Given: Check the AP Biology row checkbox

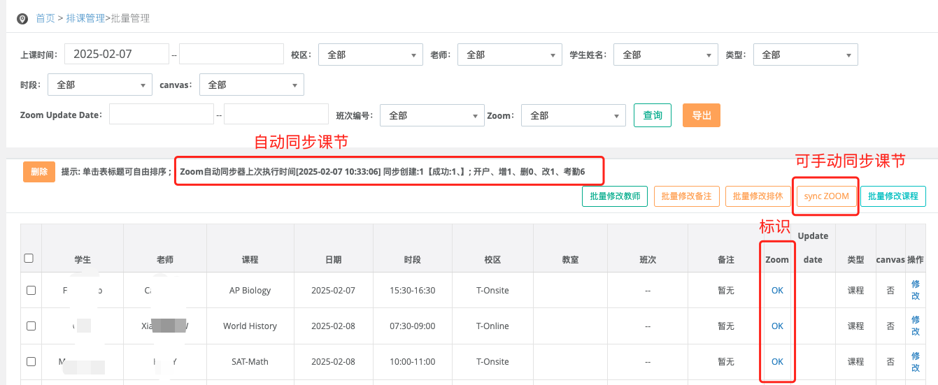Looking at the screenshot, I should 31,291.
